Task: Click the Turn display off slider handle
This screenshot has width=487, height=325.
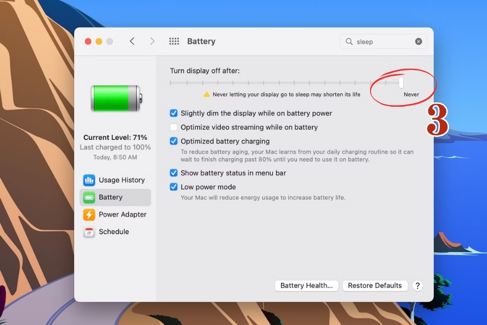Action: pyautogui.click(x=401, y=83)
